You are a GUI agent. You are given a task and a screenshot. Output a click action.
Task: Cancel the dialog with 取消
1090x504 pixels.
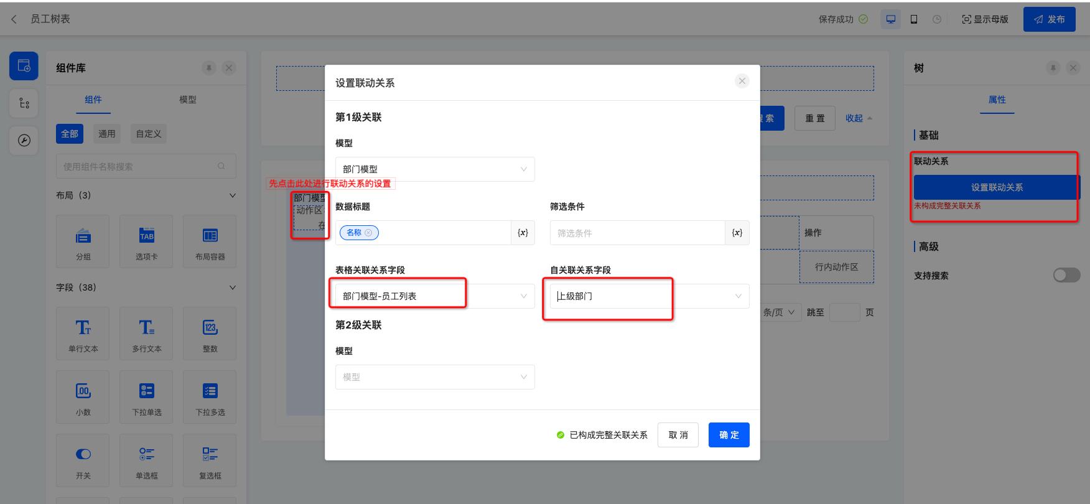tap(678, 435)
